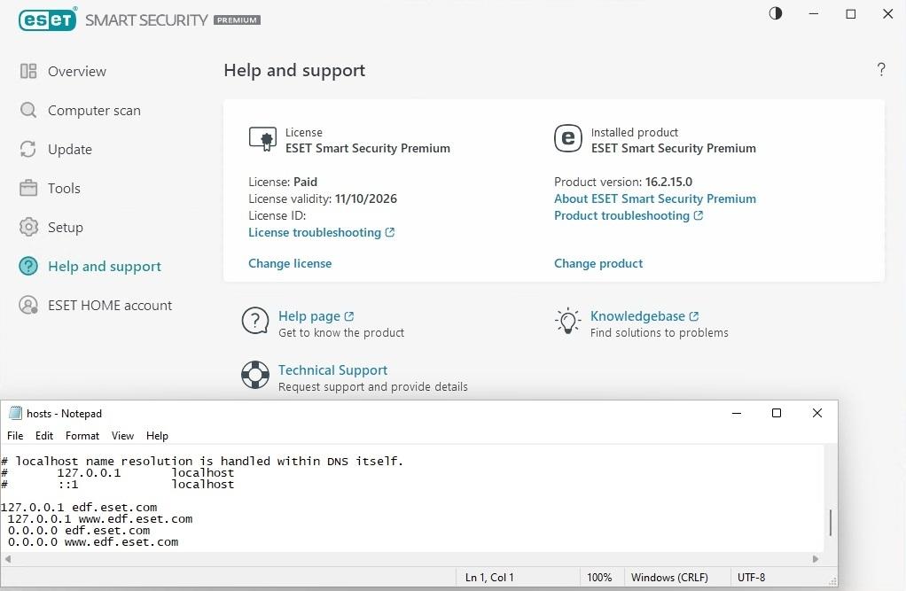Click the Help page speech bubble icon
This screenshot has width=906, height=591.
tap(255, 321)
